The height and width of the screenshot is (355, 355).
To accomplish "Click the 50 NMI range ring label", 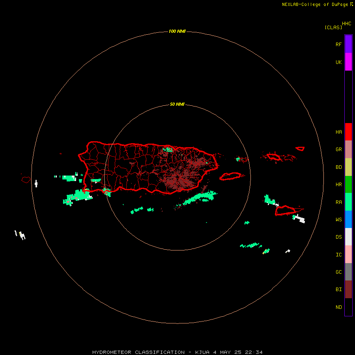I will [177, 104].
